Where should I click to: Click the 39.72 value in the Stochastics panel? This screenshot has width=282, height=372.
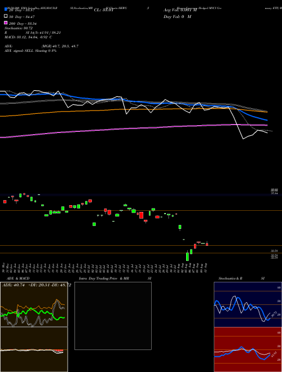(274, 315)
